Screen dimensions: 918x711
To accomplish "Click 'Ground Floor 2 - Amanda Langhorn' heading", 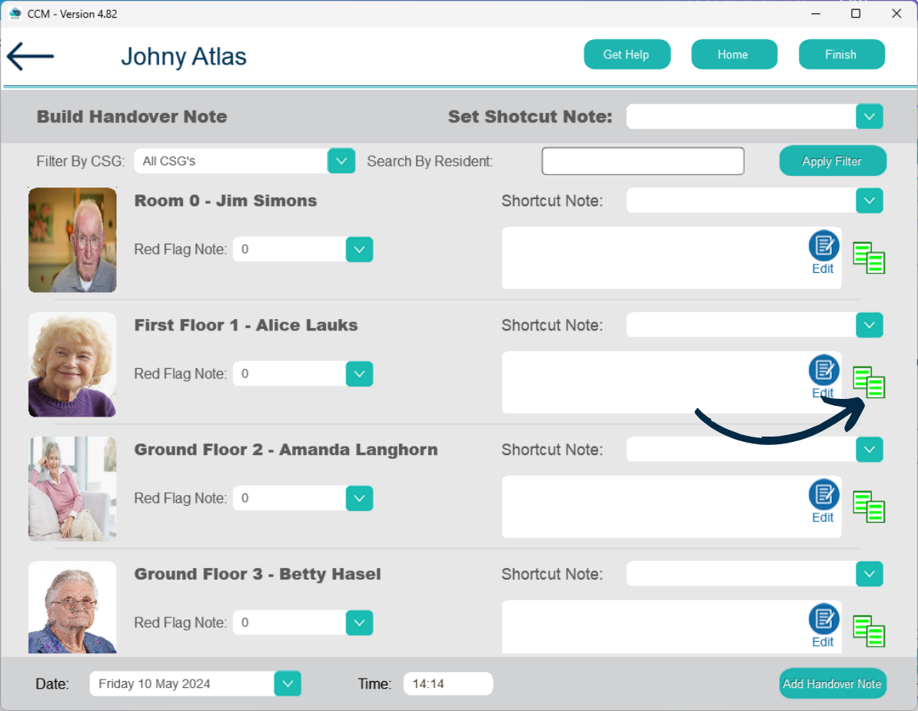I will tap(286, 450).
